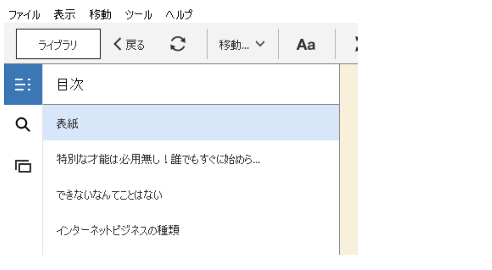Open the table of contents sidebar icon
The height and width of the screenshot is (270, 492).
tap(23, 84)
